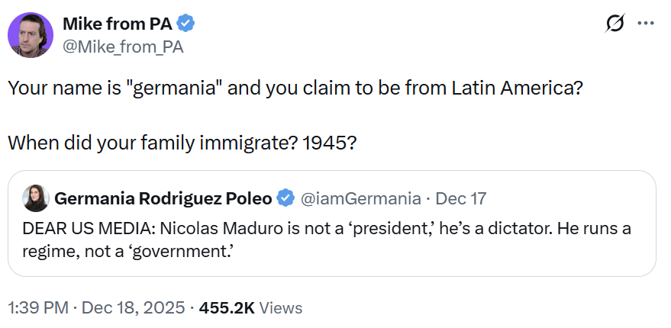Click Germania Rodriguez Poleo's small avatar
671x328 pixels.
click(x=36, y=198)
